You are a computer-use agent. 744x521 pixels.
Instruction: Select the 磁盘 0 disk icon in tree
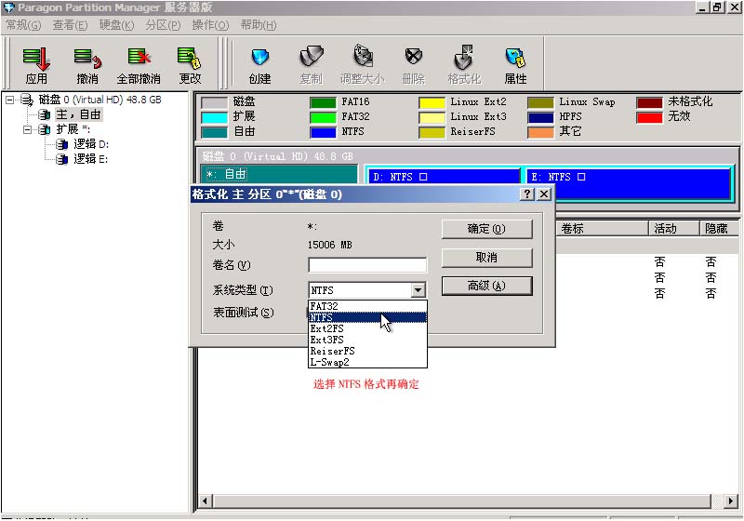(x=27, y=100)
